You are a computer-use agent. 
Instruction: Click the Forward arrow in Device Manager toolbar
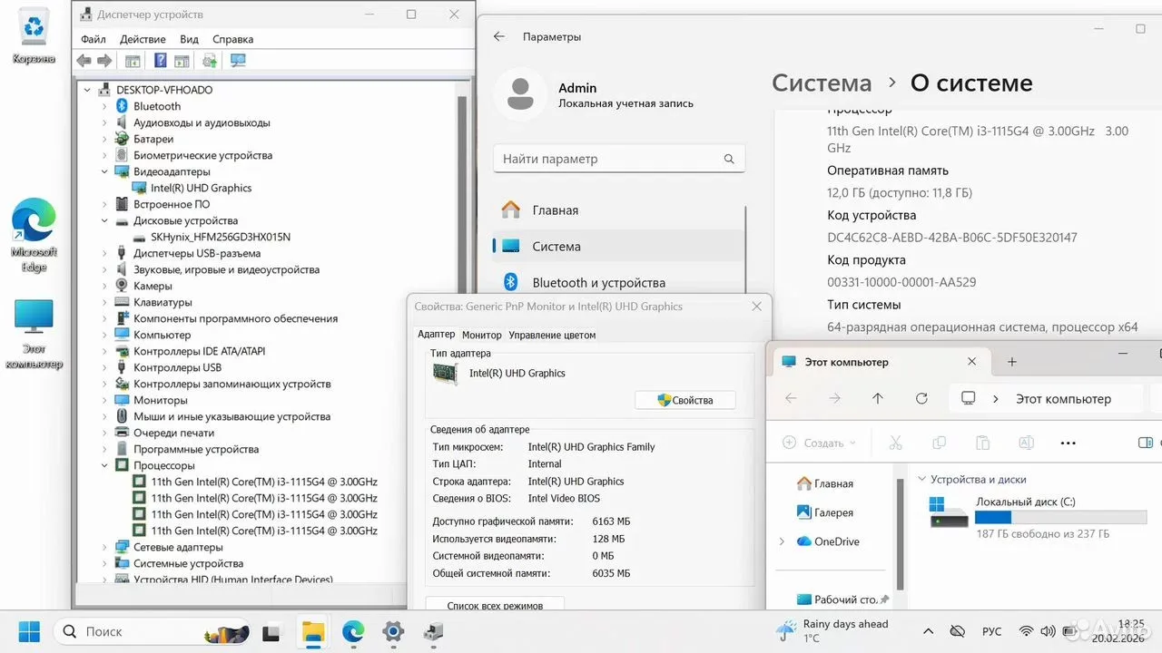pyautogui.click(x=104, y=61)
